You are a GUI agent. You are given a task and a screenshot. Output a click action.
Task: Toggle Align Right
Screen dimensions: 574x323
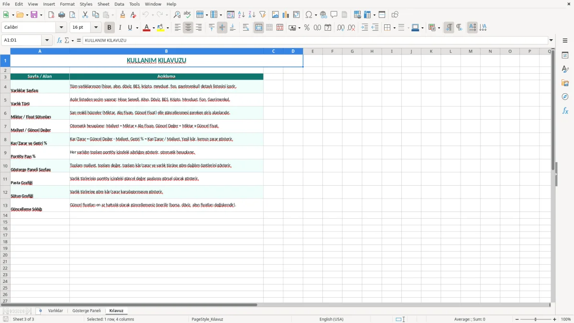pyautogui.click(x=199, y=28)
